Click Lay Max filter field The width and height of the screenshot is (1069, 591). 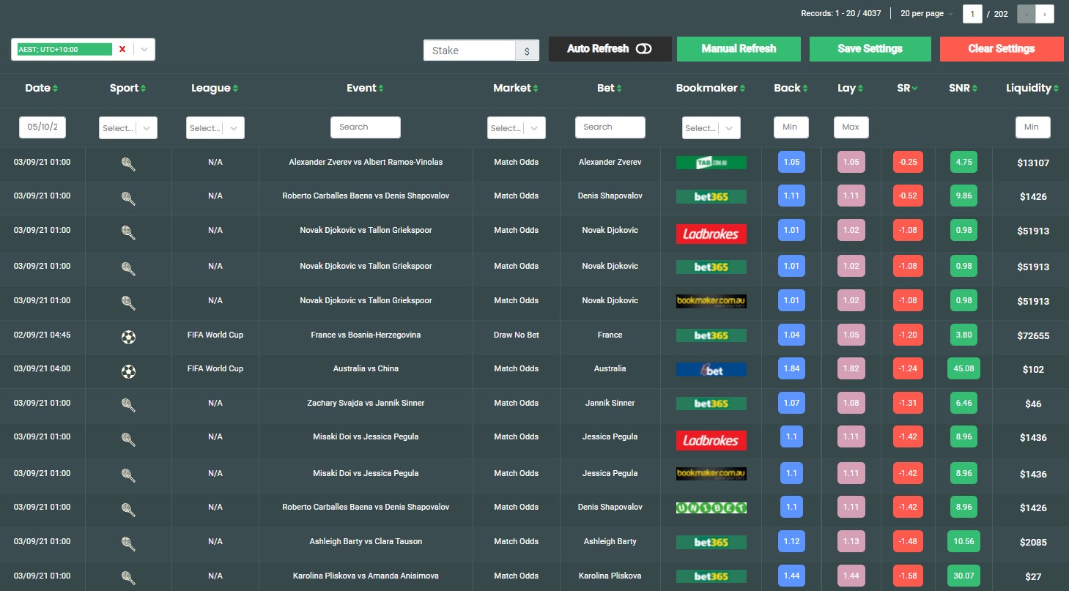pyautogui.click(x=851, y=127)
